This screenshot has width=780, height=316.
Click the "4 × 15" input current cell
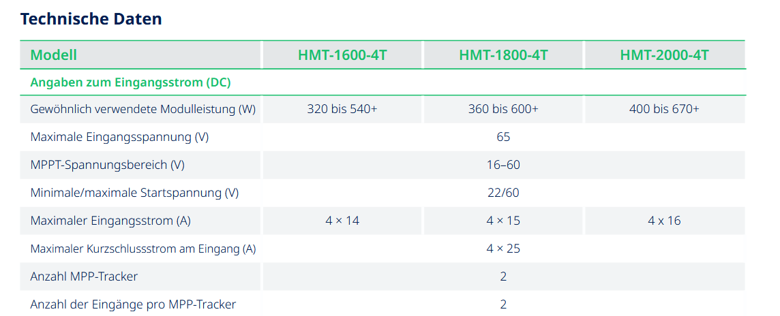click(503, 221)
